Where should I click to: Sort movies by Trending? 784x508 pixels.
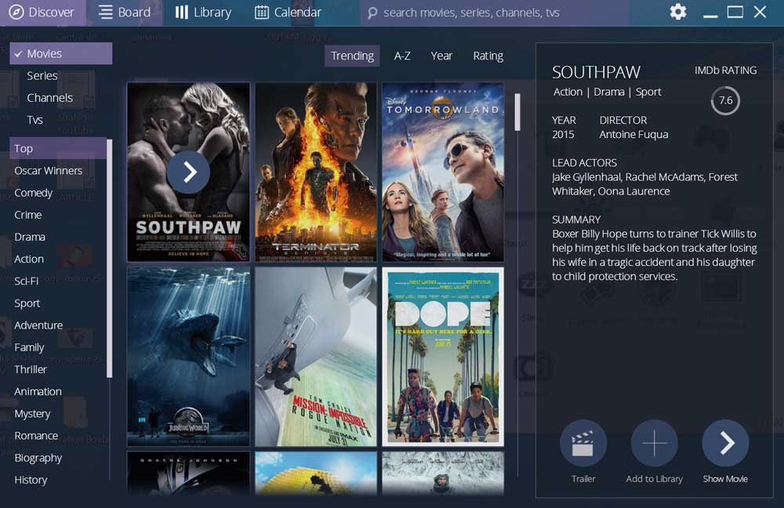point(352,56)
